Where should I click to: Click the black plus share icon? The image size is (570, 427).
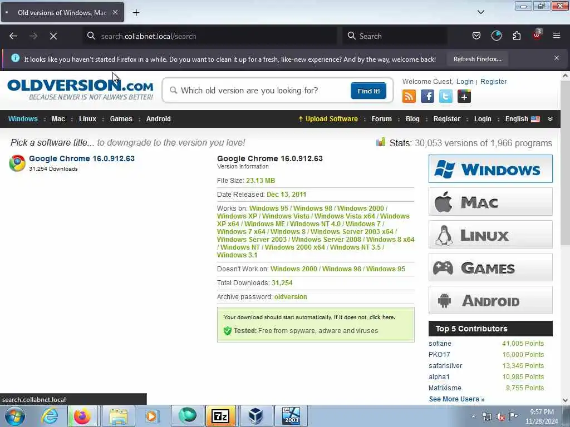464,97
